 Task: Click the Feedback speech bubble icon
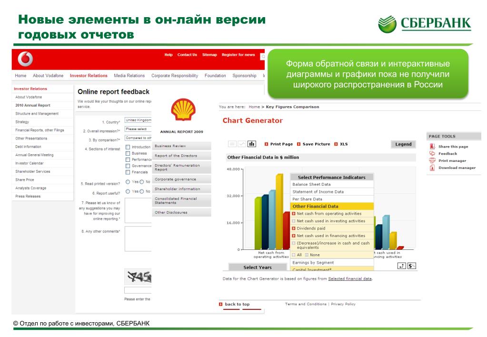(x=432, y=153)
